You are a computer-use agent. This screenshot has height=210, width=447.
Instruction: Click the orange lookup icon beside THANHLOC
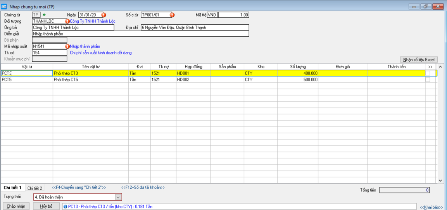67,21
